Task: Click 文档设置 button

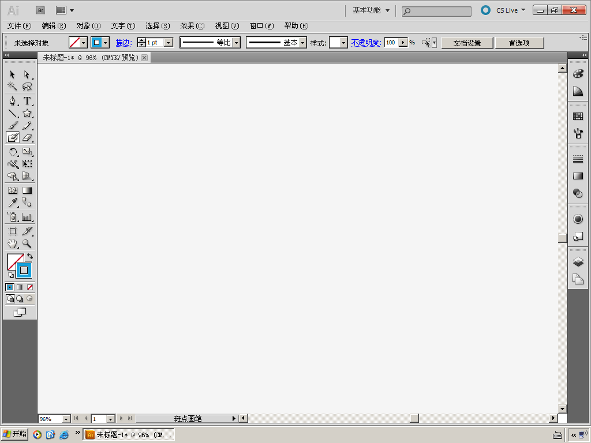Action: tap(467, 43)
